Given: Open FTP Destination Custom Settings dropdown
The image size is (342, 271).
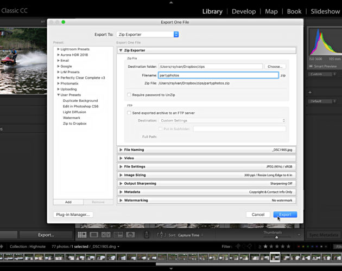Looking at the screenshot, I should [222, 120].
